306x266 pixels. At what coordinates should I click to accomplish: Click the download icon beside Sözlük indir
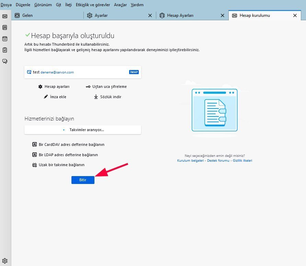pos(96,97)
